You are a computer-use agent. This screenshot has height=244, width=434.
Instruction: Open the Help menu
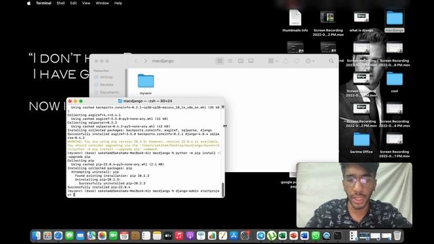coord(118,3)
